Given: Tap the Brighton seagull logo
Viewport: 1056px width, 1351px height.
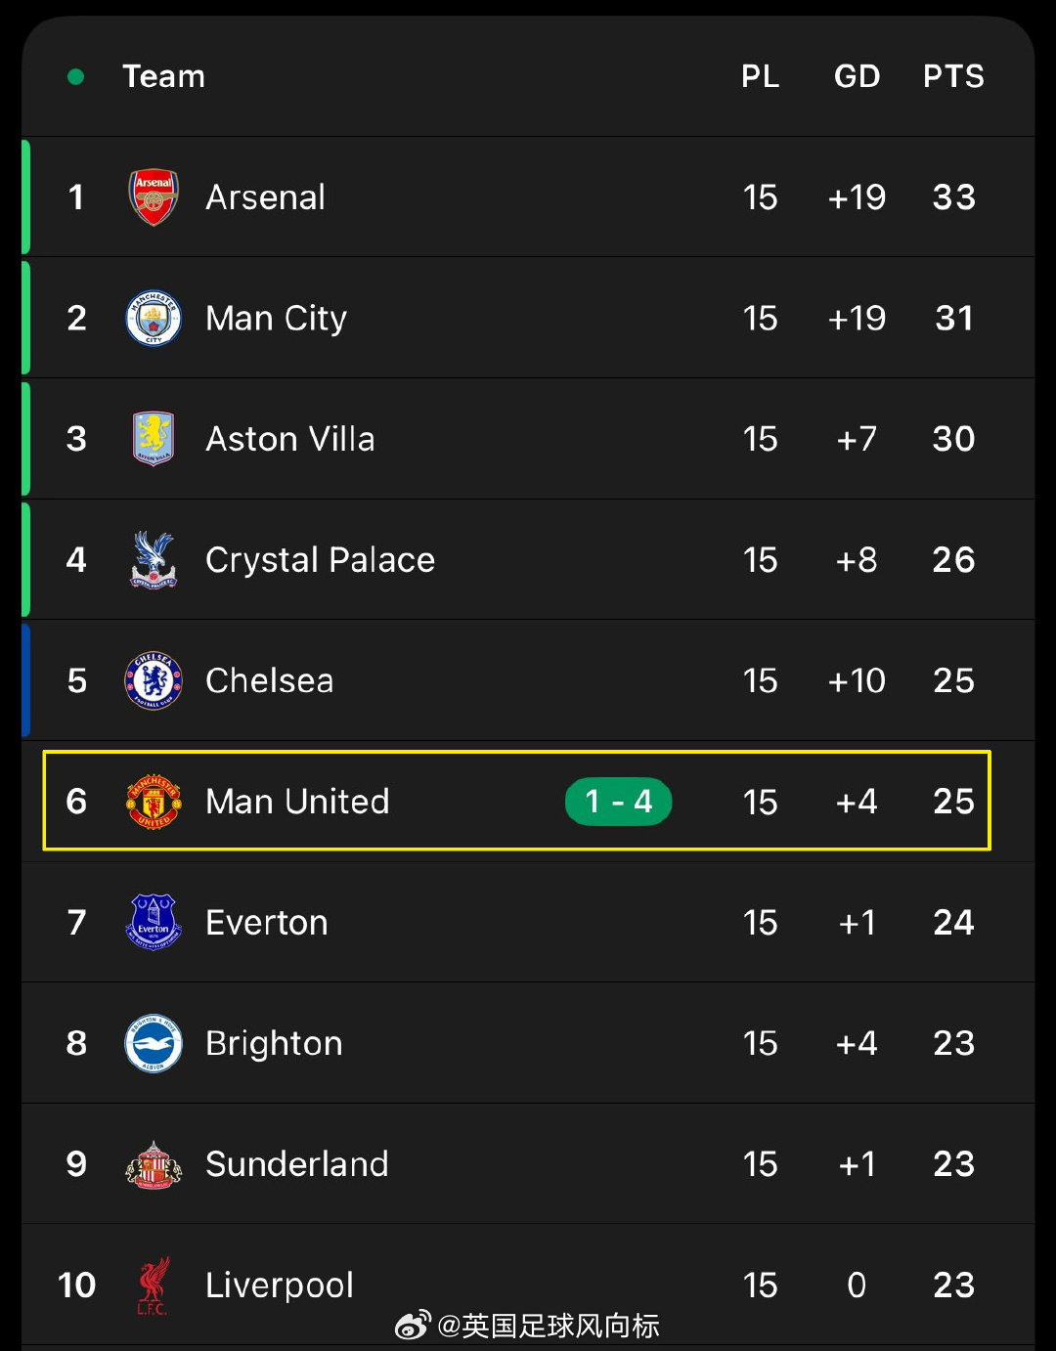Looking at the screenshot, I should click(x=154, y=1043).
